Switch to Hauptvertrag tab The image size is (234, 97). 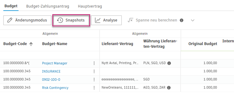90,6
